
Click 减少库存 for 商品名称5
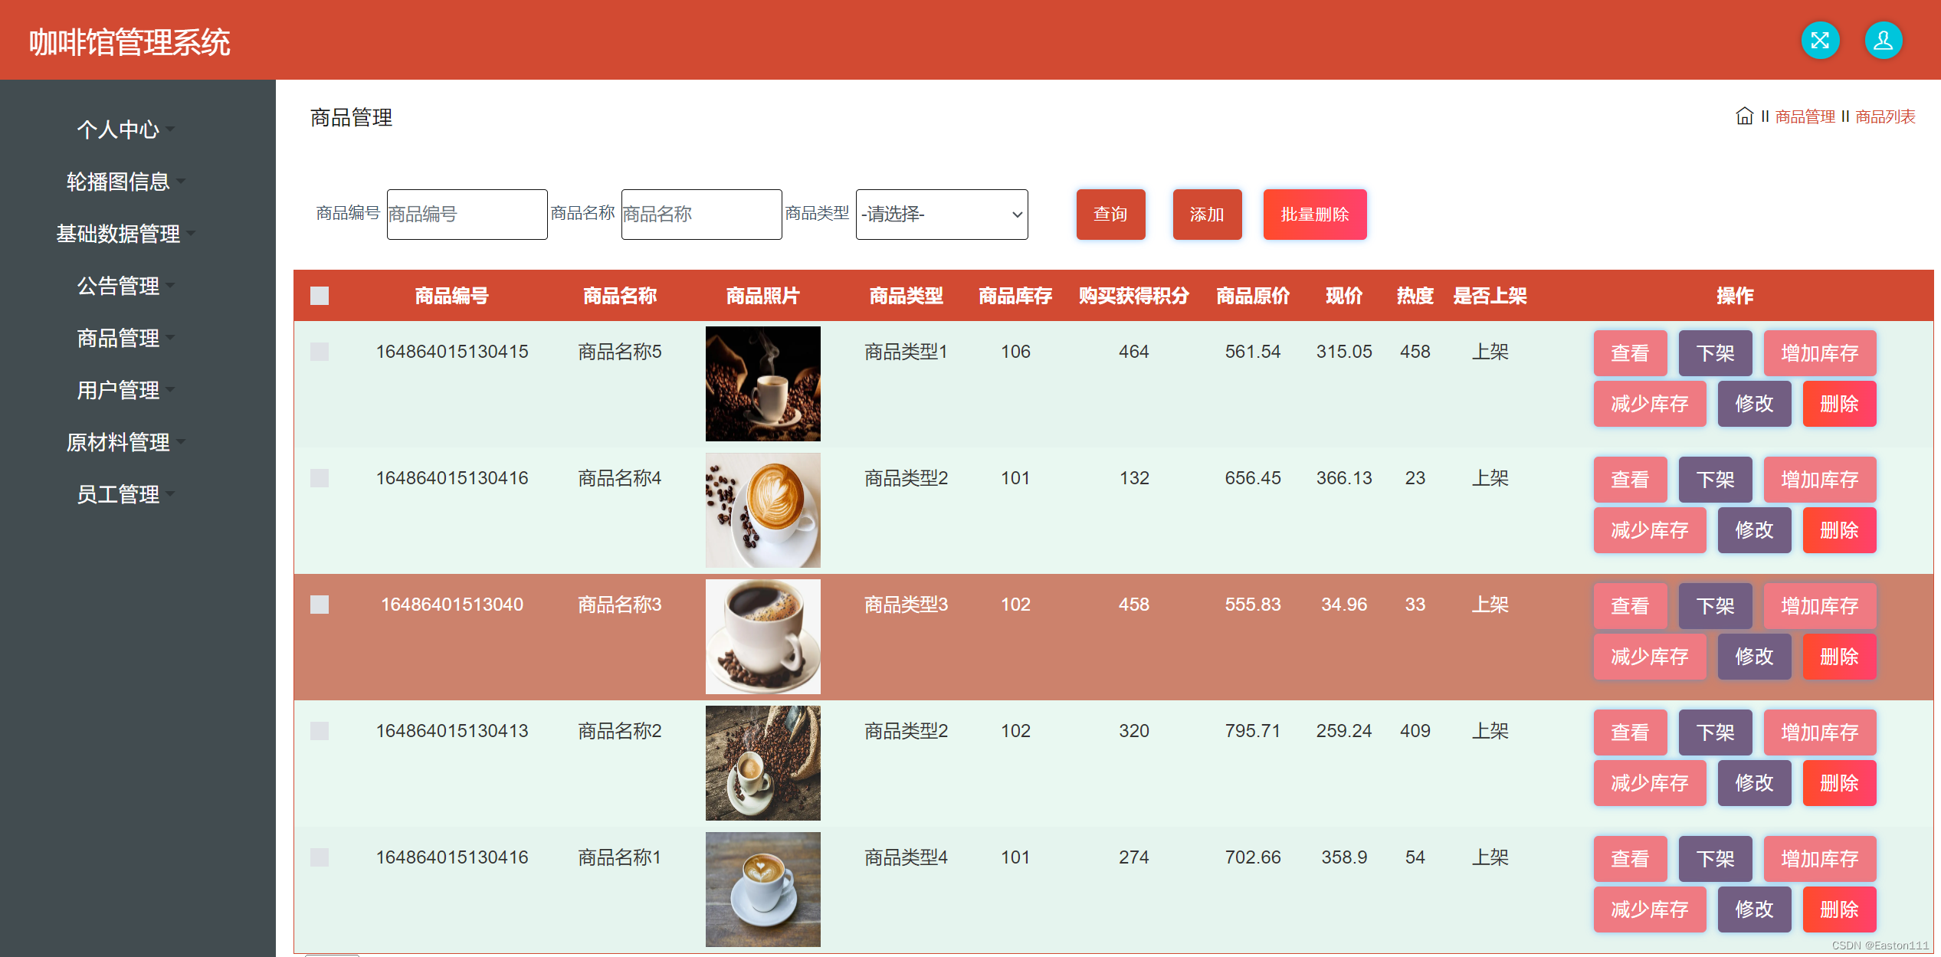pos(1650,404)
